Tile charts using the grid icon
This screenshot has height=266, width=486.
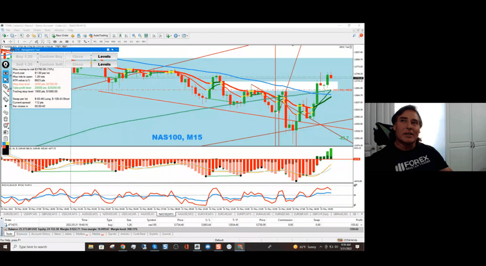pyautogui.click(x=146, y=36)
